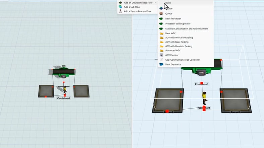Click the AGV with Work Forwarding icon
The width and height of the screenshot is (264, 148).
(x=161, y=38)
